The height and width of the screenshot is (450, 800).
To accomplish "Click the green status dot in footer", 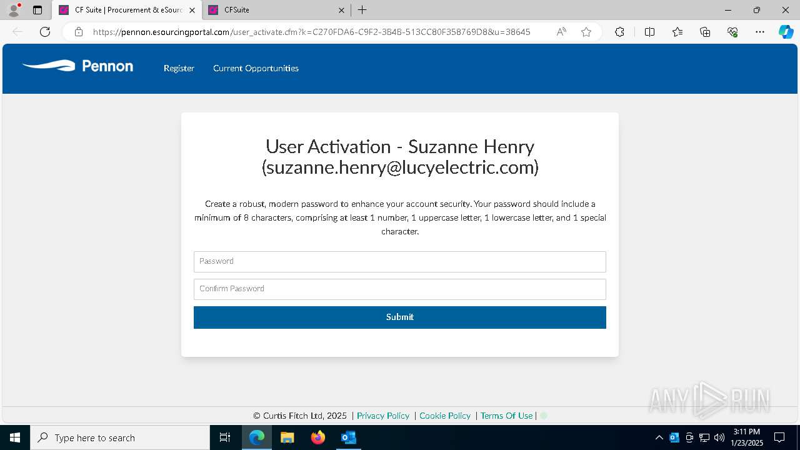I will pyautogui.click(x=543, y=416).
